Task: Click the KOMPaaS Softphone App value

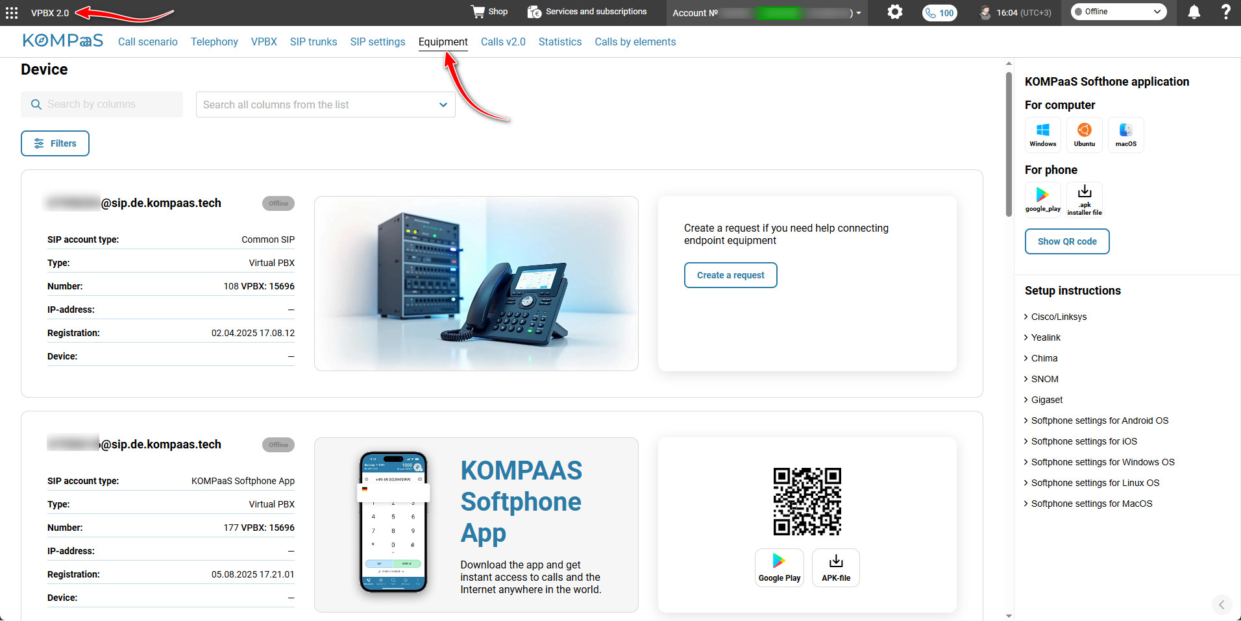Action: point(243,481)
